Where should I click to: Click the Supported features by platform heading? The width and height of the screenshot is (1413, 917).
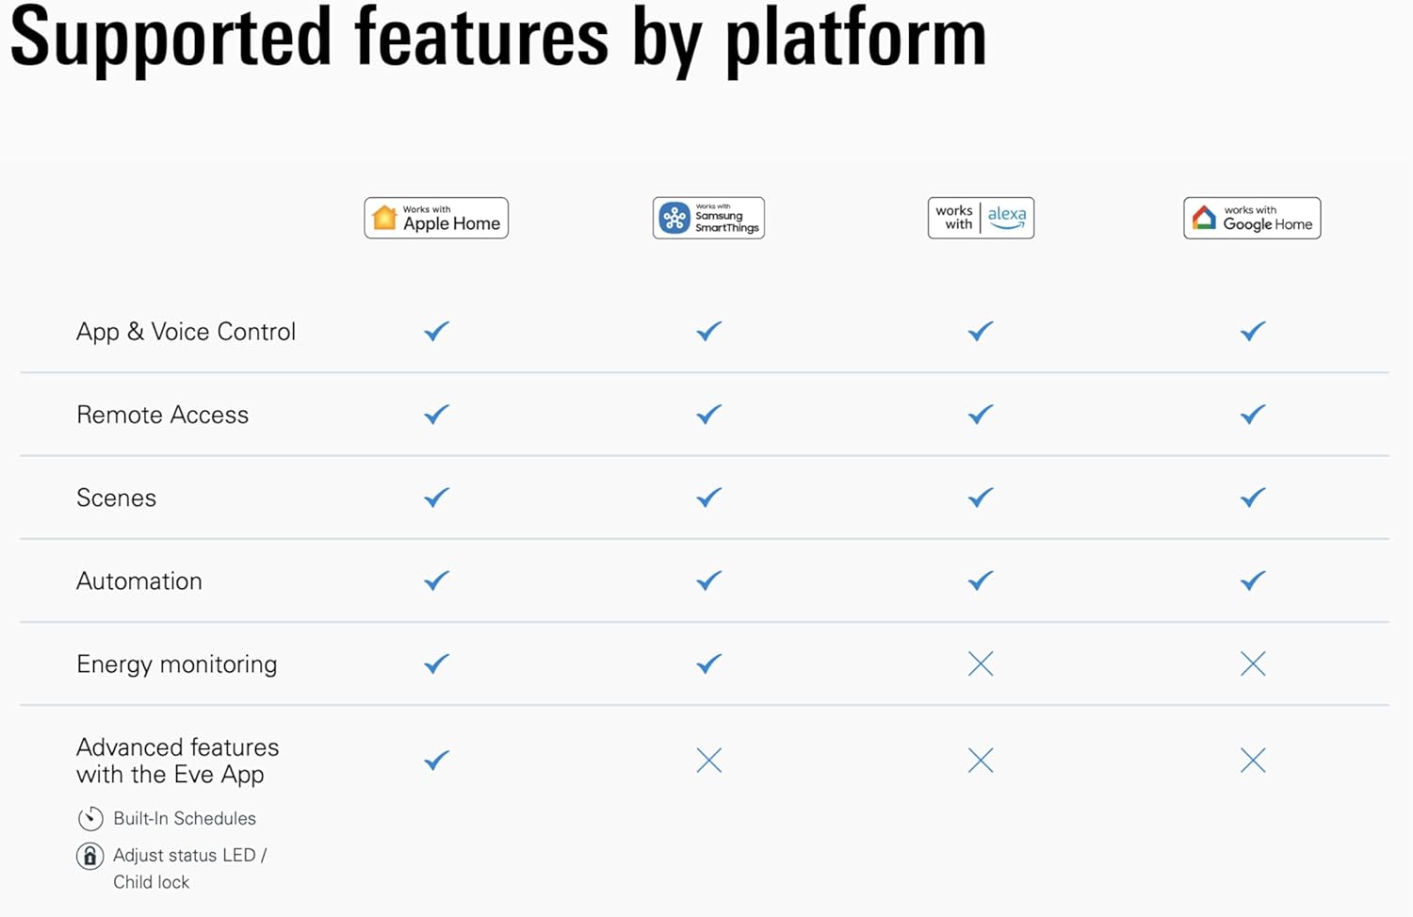click(498, 38)
